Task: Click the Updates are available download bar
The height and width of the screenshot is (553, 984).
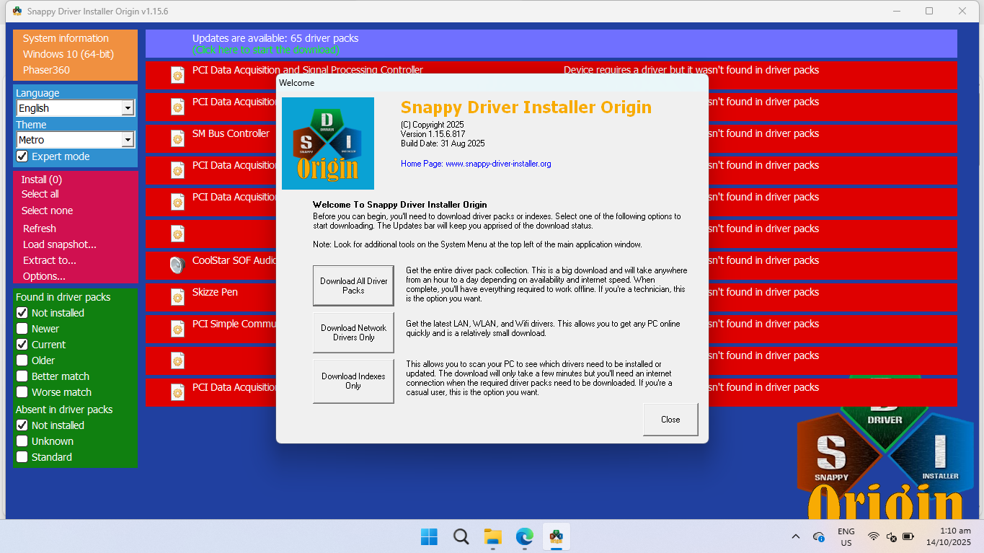Action: pos(551,44)
